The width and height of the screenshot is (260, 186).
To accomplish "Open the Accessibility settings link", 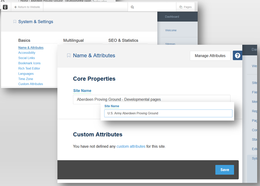I will (x=27, y=53).
